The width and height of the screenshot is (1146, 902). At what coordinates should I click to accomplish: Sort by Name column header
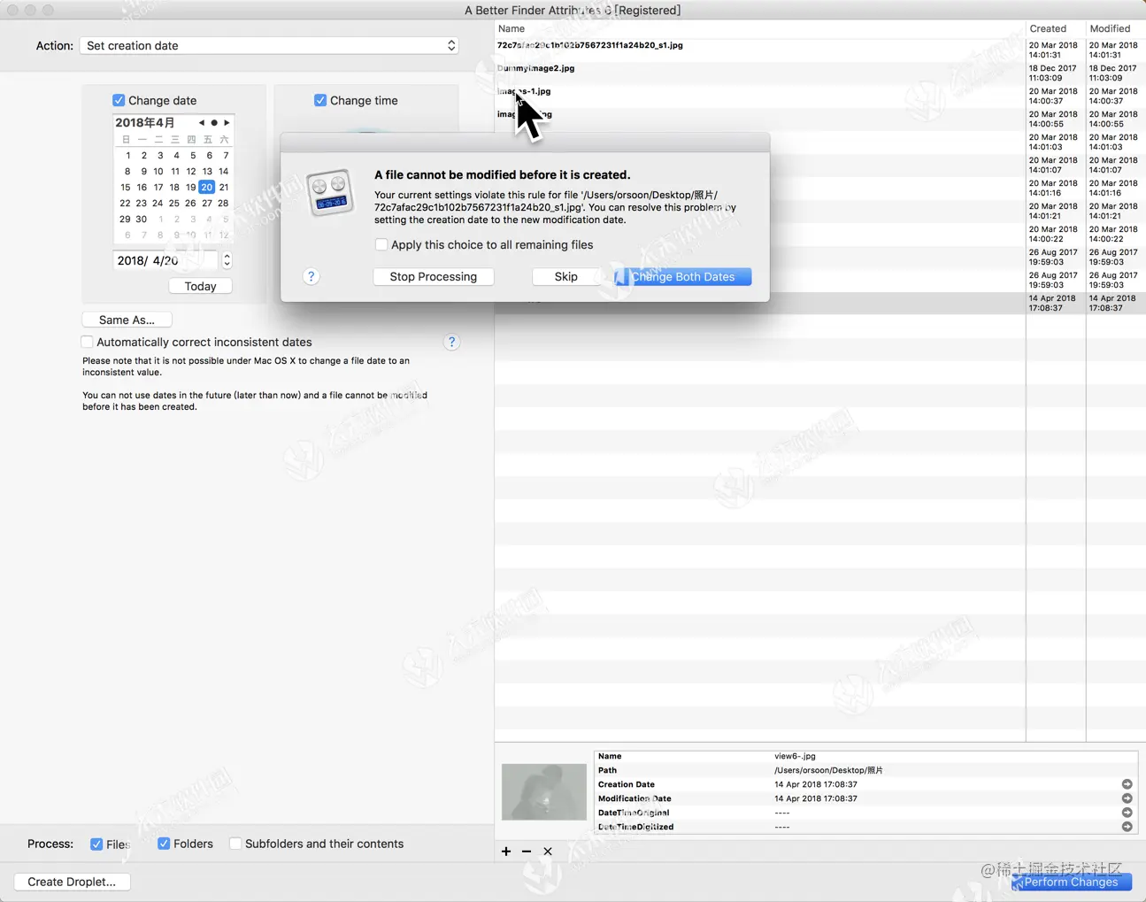tap(759, 28)
